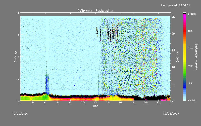Click the "12/22/2007" start date
This screenshot has width=201, height=126.
pyautogui.click(x=20, y=114)
